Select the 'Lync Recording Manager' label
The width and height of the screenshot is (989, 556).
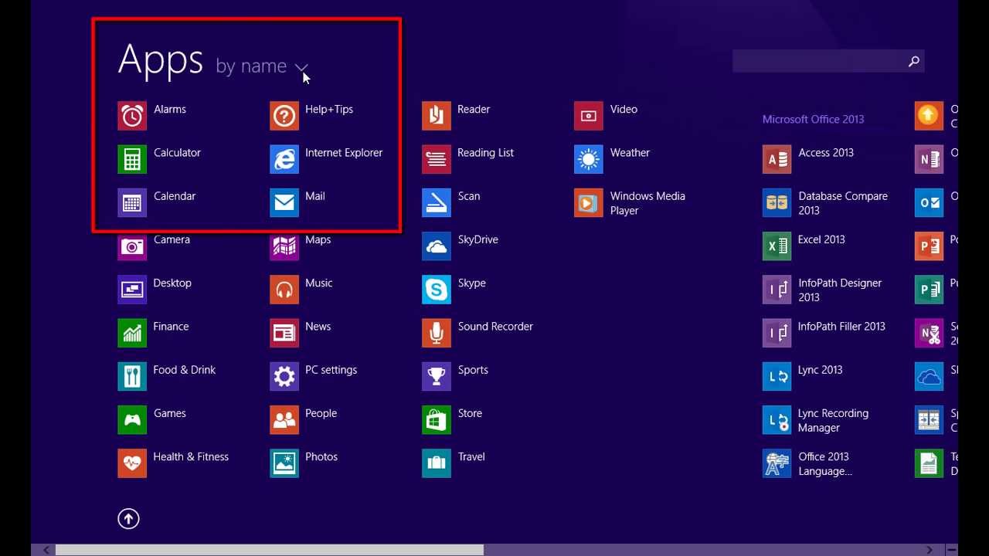[833, 421]
